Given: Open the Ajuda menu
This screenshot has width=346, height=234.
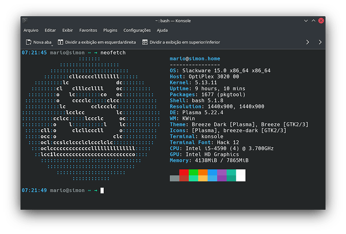Looking at the screenshot, I should [x=162, y=30].
